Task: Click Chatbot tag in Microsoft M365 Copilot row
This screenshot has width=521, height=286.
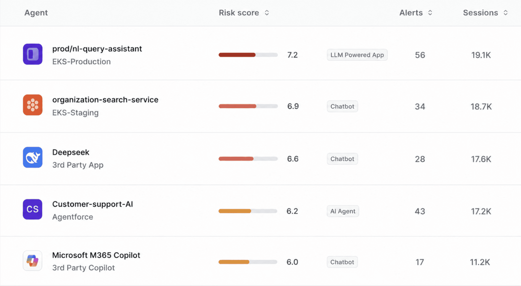Action: [342, 262]
